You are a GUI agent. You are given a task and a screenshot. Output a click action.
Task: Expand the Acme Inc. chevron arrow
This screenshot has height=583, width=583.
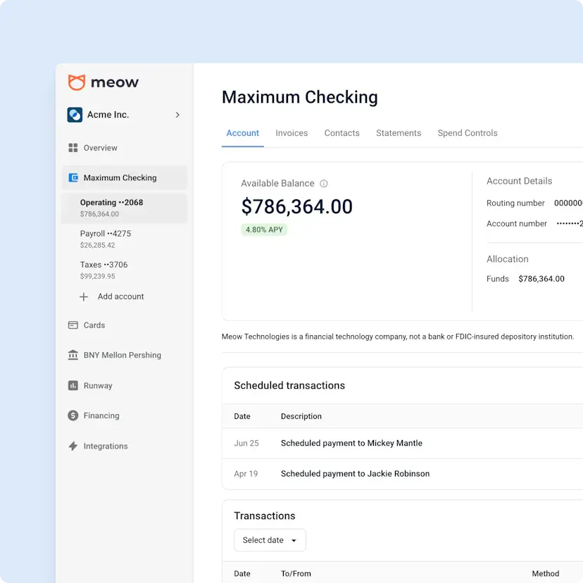click(177, 115)
